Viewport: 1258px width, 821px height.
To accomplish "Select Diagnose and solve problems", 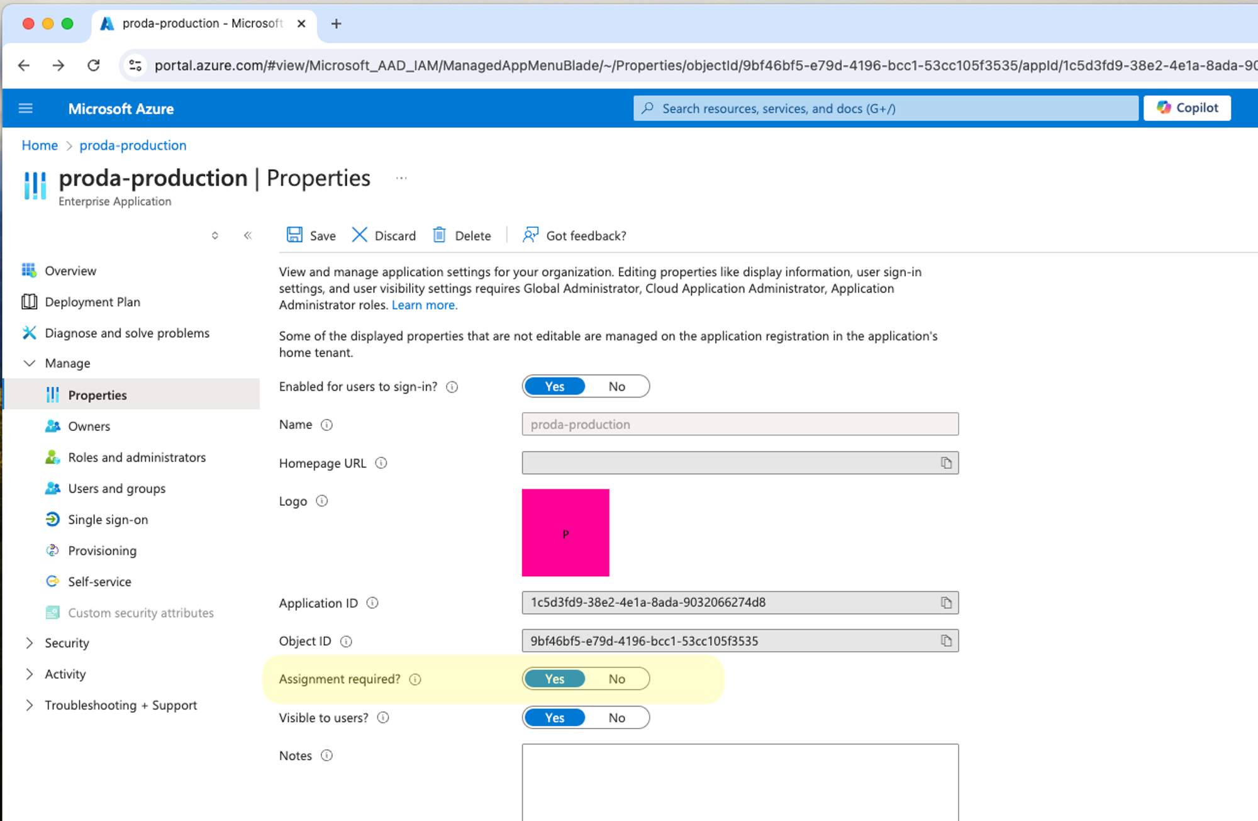I will tap(127, 333).
